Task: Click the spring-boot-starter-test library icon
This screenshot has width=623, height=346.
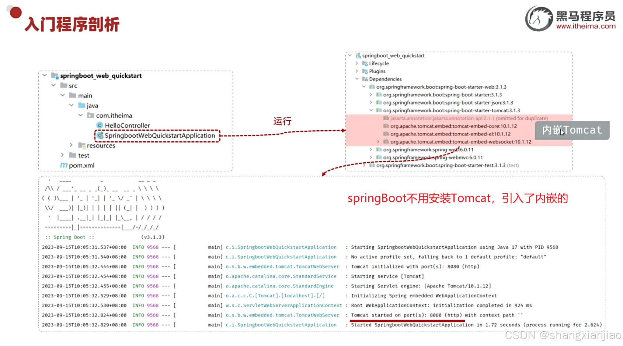Action: 372,165
